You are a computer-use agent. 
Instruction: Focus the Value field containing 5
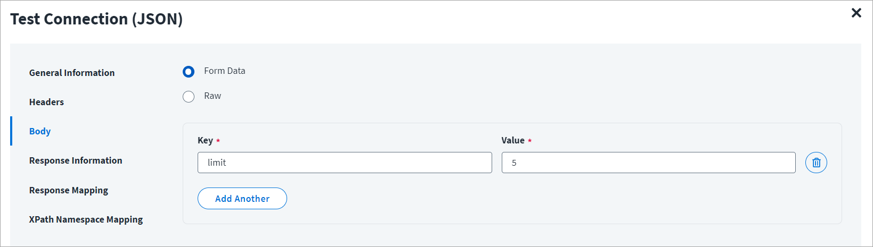pos(649,163)
